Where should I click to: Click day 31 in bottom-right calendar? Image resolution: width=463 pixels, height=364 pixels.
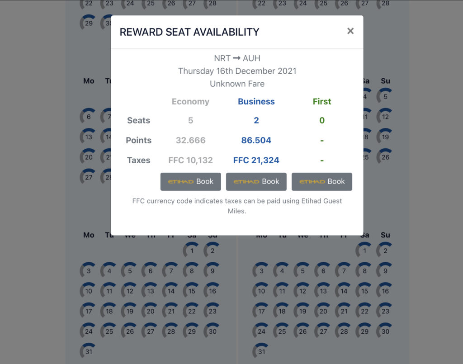261,350
